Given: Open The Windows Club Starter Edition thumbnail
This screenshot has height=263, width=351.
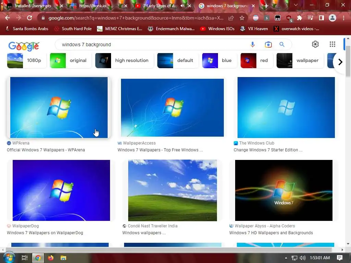Looking at the screenshot, I should click(x=286, y=107).
